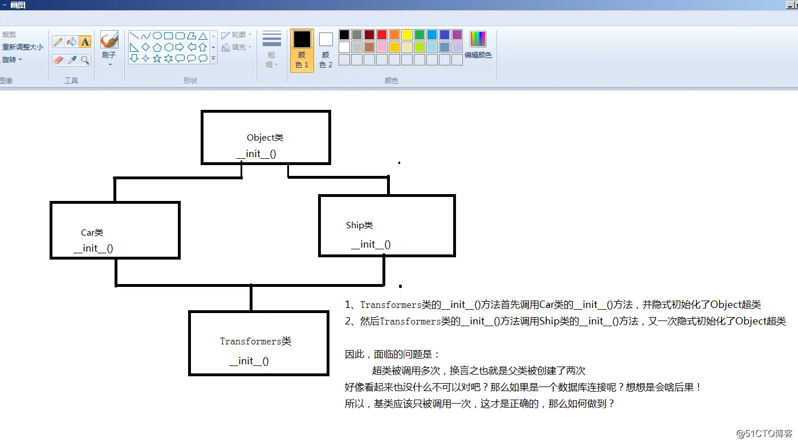798x444 pixels.
Task: Open the Outline (轮廓) dropdown
Action: 236,35
